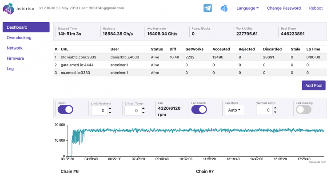331x177 pixels.
Task: Click the CanvasJS.com chart credit link
Action: pos(317,162)
